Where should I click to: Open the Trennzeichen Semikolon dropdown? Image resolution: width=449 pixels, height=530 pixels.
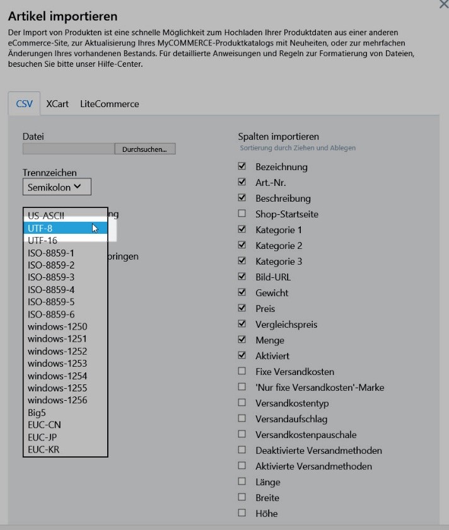(57, 187)
